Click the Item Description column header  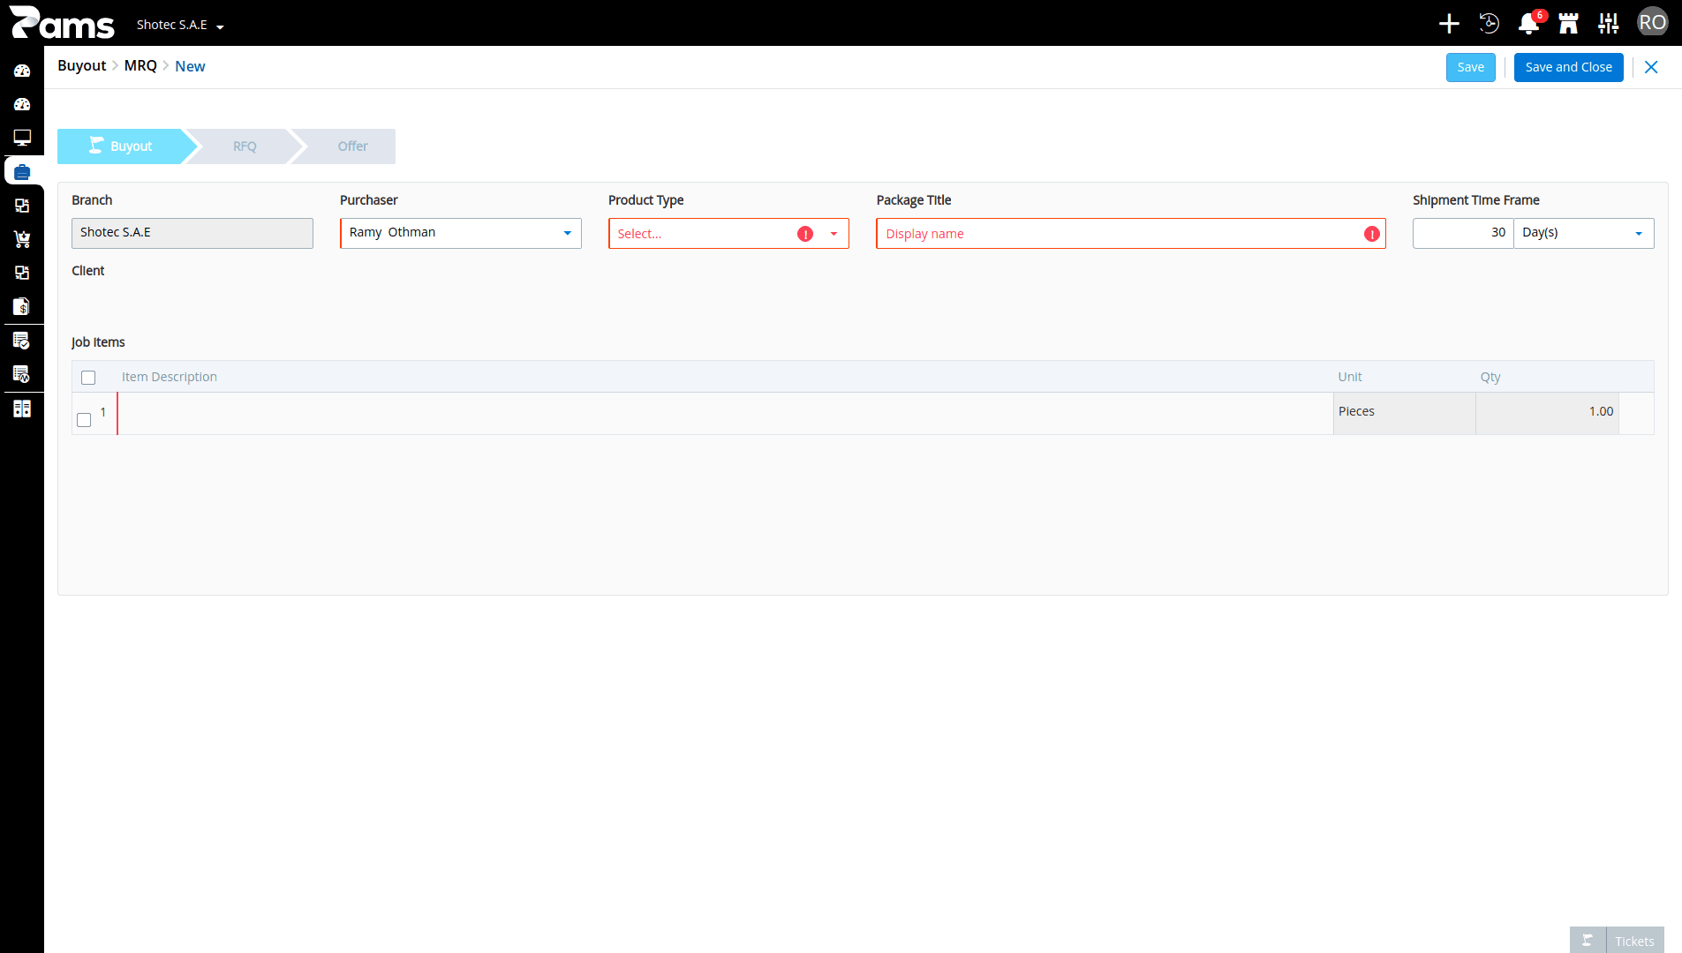pos(170,377)
